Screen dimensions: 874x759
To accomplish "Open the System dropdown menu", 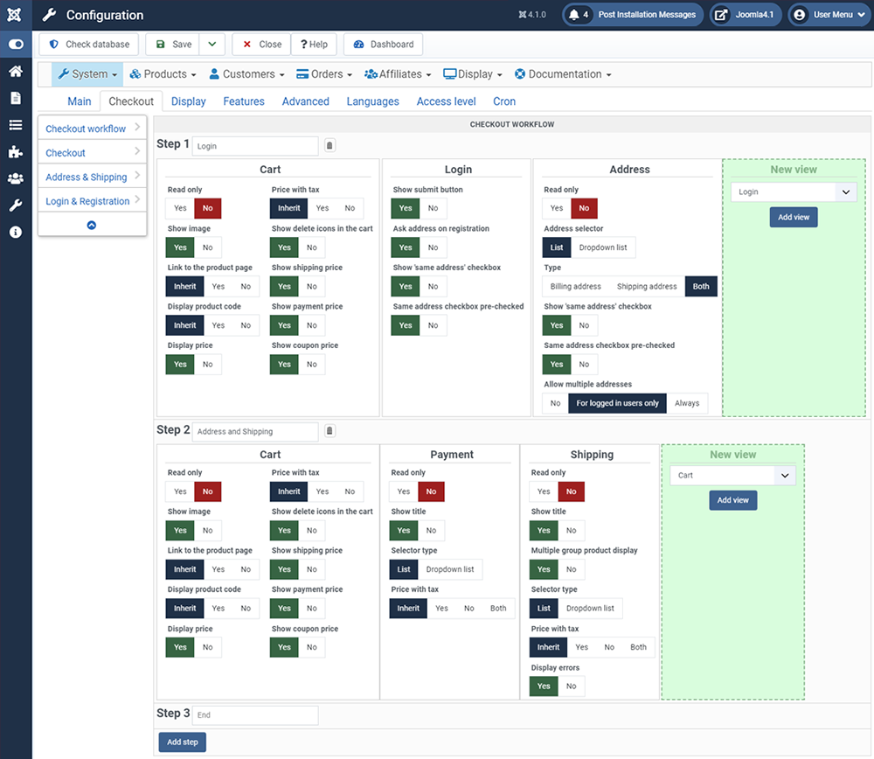I will coord(87,74).
